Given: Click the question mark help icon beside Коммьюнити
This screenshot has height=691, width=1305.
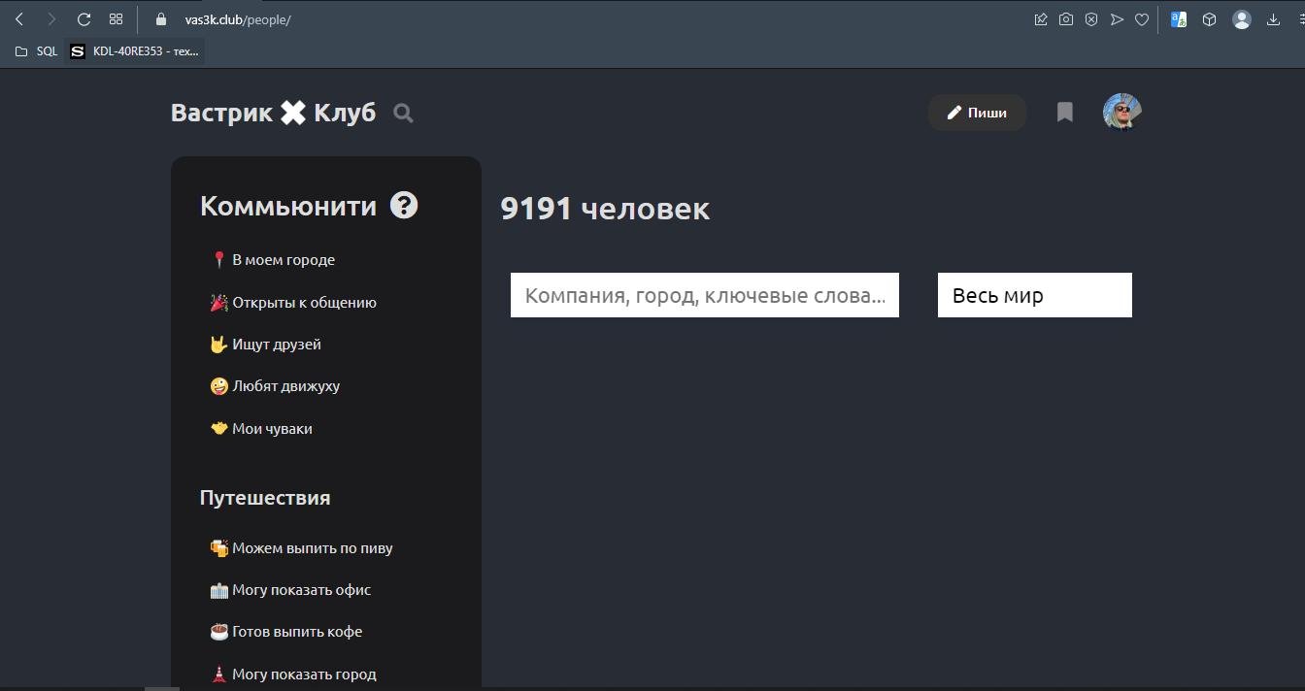Looking at the screenshot, I should tap(404, 206).
